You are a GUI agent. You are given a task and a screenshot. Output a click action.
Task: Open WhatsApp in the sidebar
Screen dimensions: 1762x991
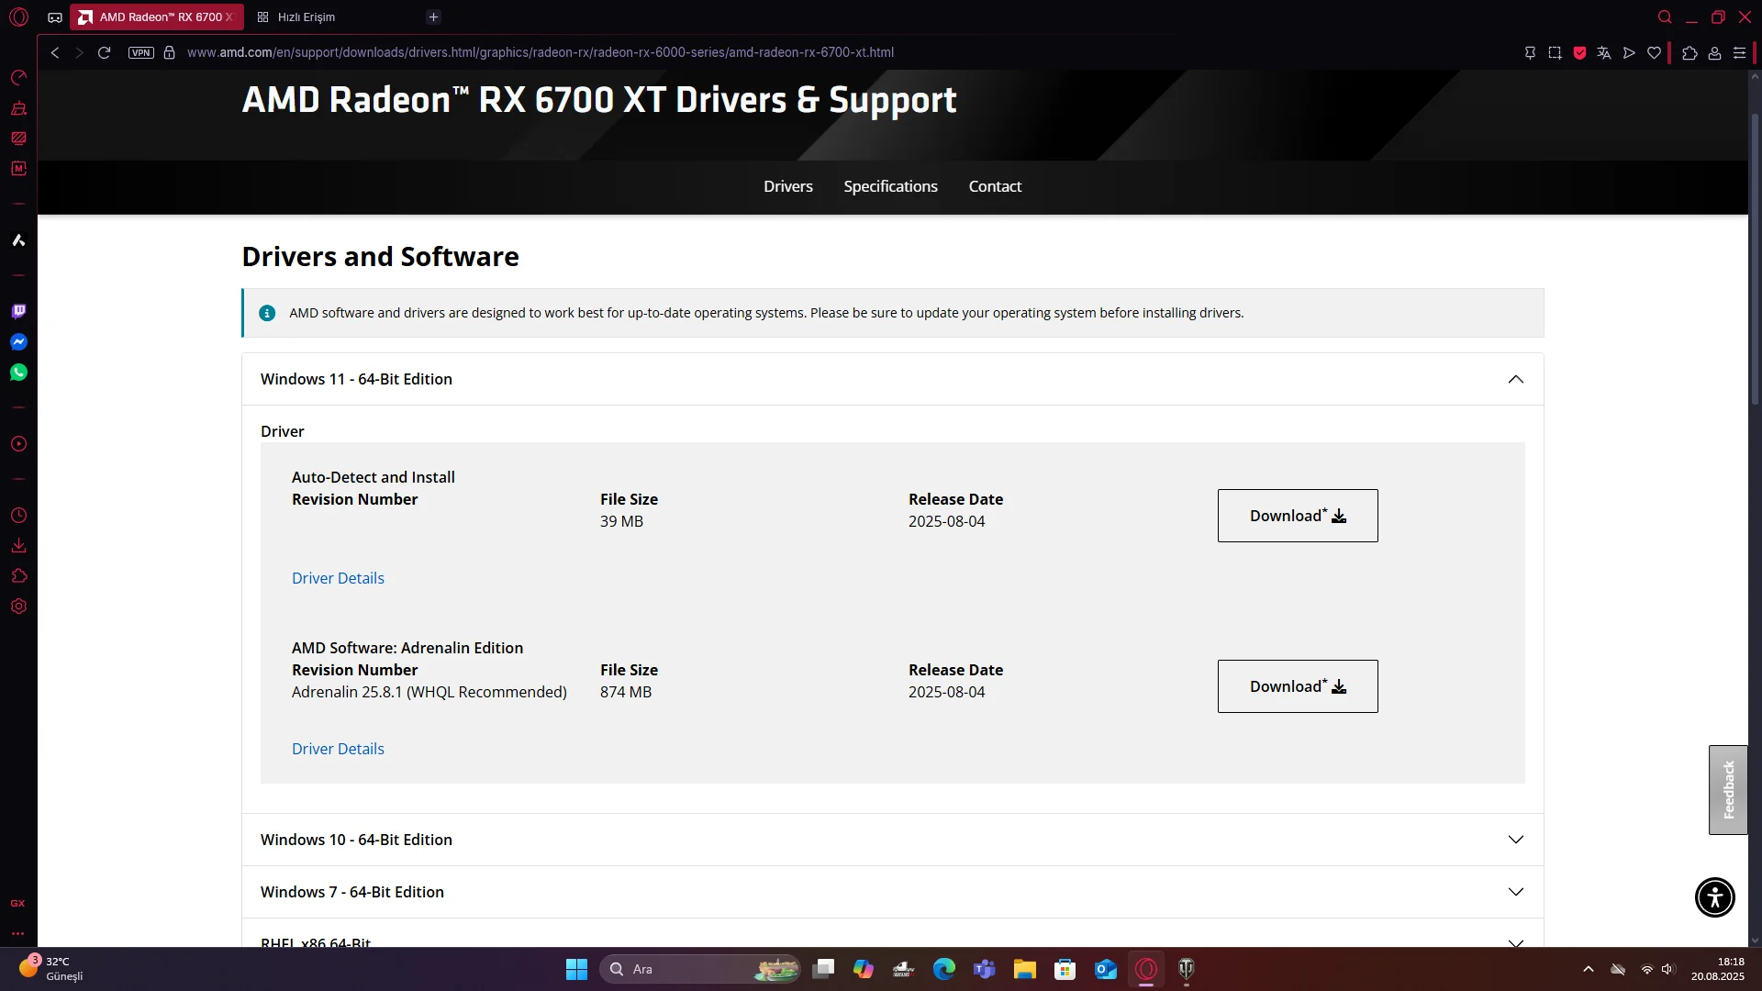(18, 373)
